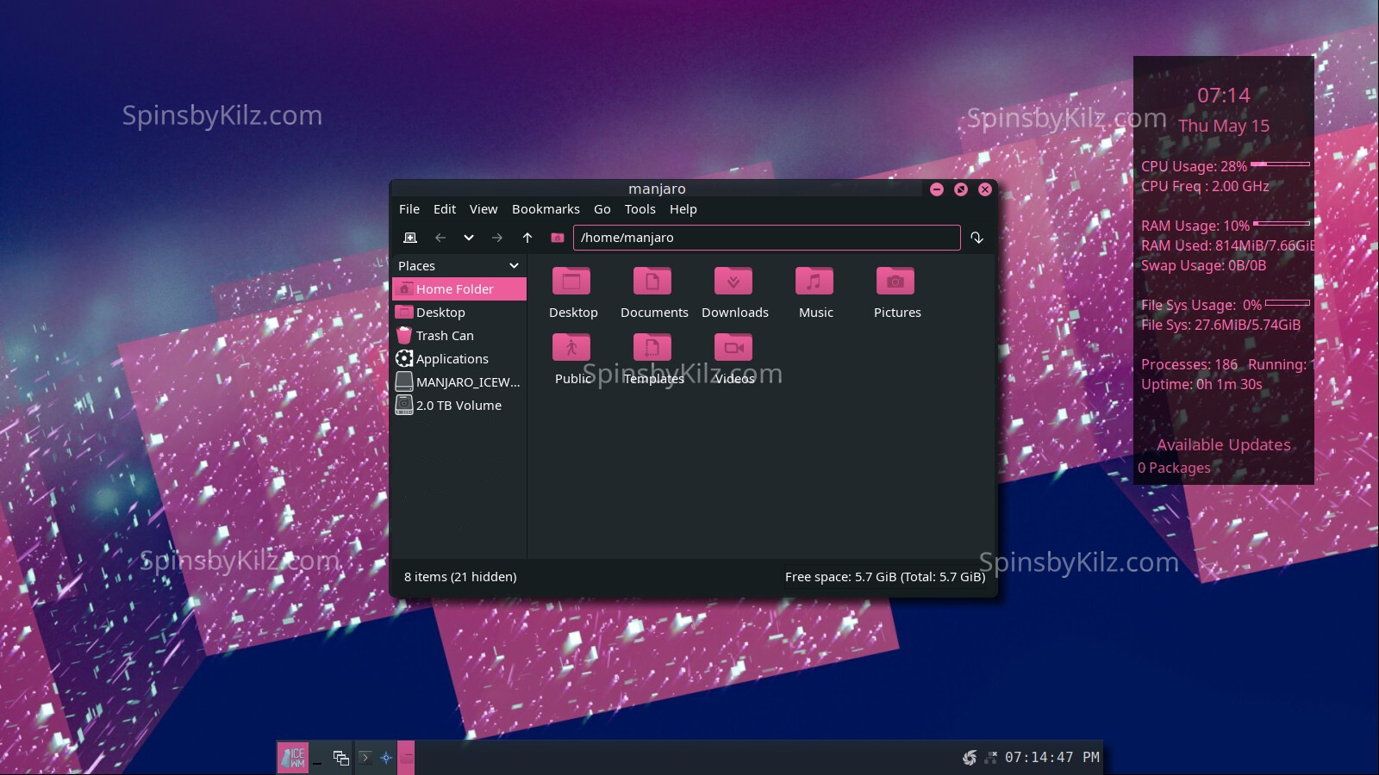The width and height of the screenshot is (1379, 775).
Task: Click the 'Thu May 15' date text
Action: coord(1224,126)
